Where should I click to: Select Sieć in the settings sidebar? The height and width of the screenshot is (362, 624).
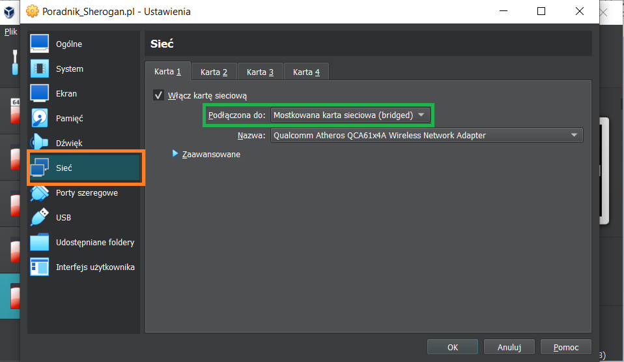85,168
